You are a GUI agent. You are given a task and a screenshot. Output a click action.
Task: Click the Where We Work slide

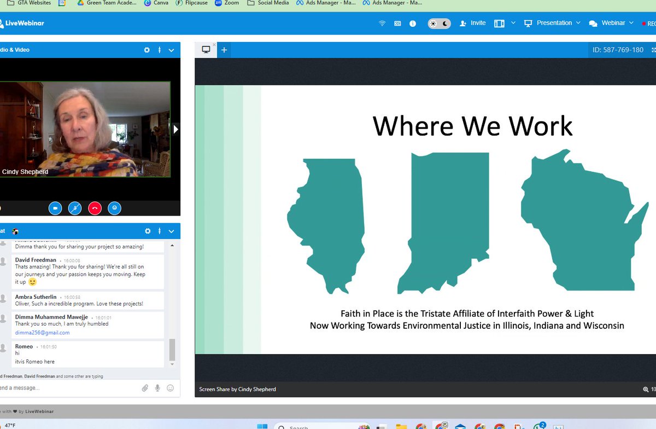pos(425,219)
